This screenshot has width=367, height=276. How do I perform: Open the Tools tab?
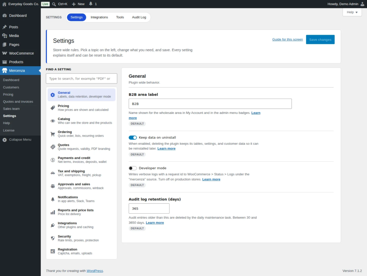pos(120,17)
